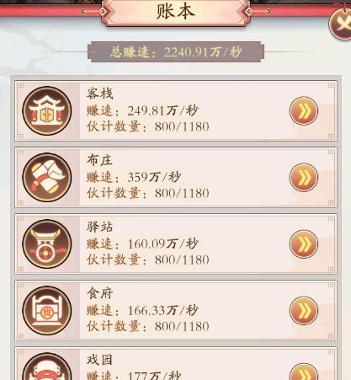Screen dimensions: 351x380
Task: Open 食府 details via double-arrow button
Action: (304, 310)
